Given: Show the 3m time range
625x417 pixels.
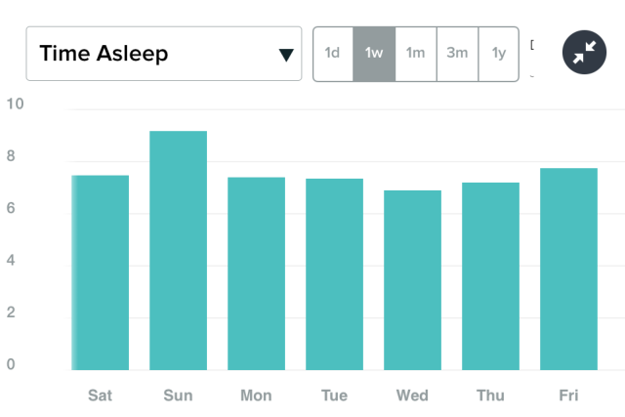Looking at the screenshot, I should tap(457, 54).
